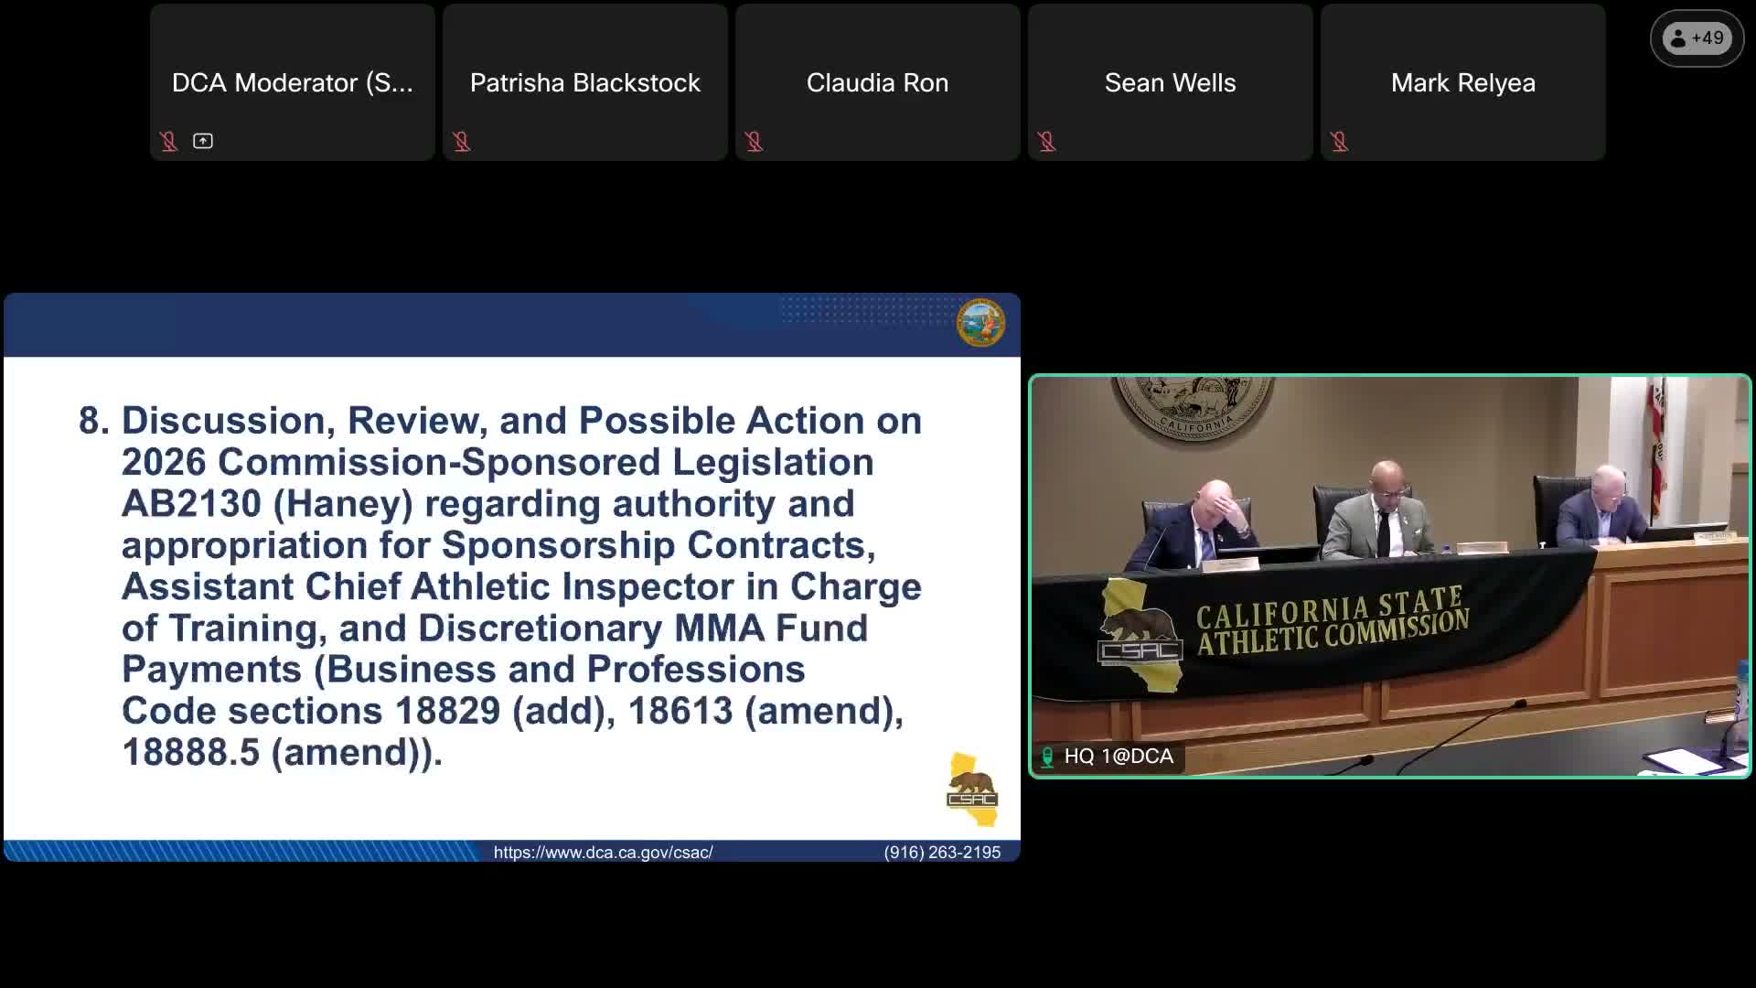The image size is (1756, 988).
Task: Open the +49 participants overflow badge
Action: click(1697, 38)
